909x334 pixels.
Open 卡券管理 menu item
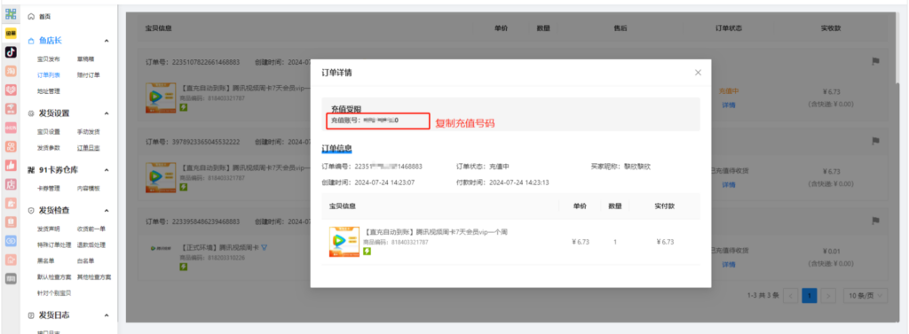[48, 188]
